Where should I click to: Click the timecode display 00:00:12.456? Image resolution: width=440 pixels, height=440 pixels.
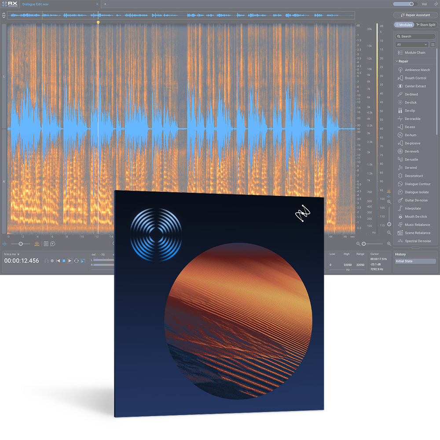(22, 260)
